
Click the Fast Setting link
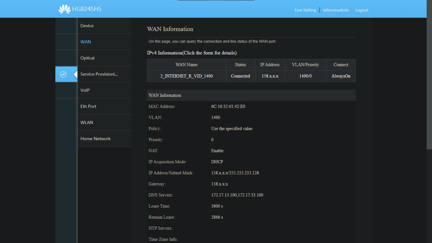point(305,10)
